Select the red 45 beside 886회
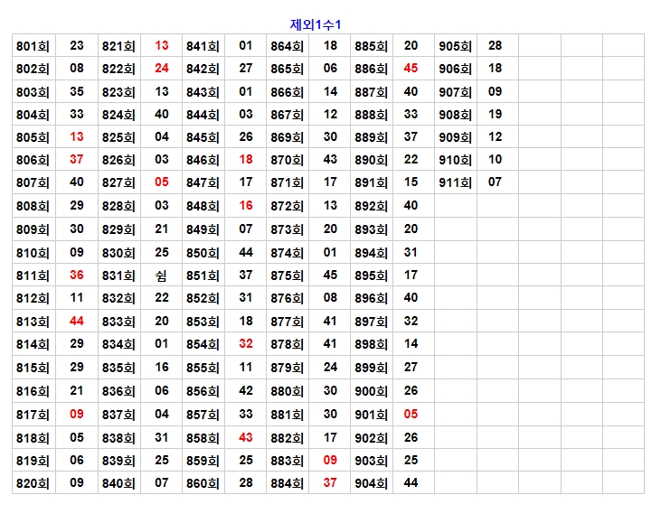This screenshot has height=523, width=661. point(411,69)
